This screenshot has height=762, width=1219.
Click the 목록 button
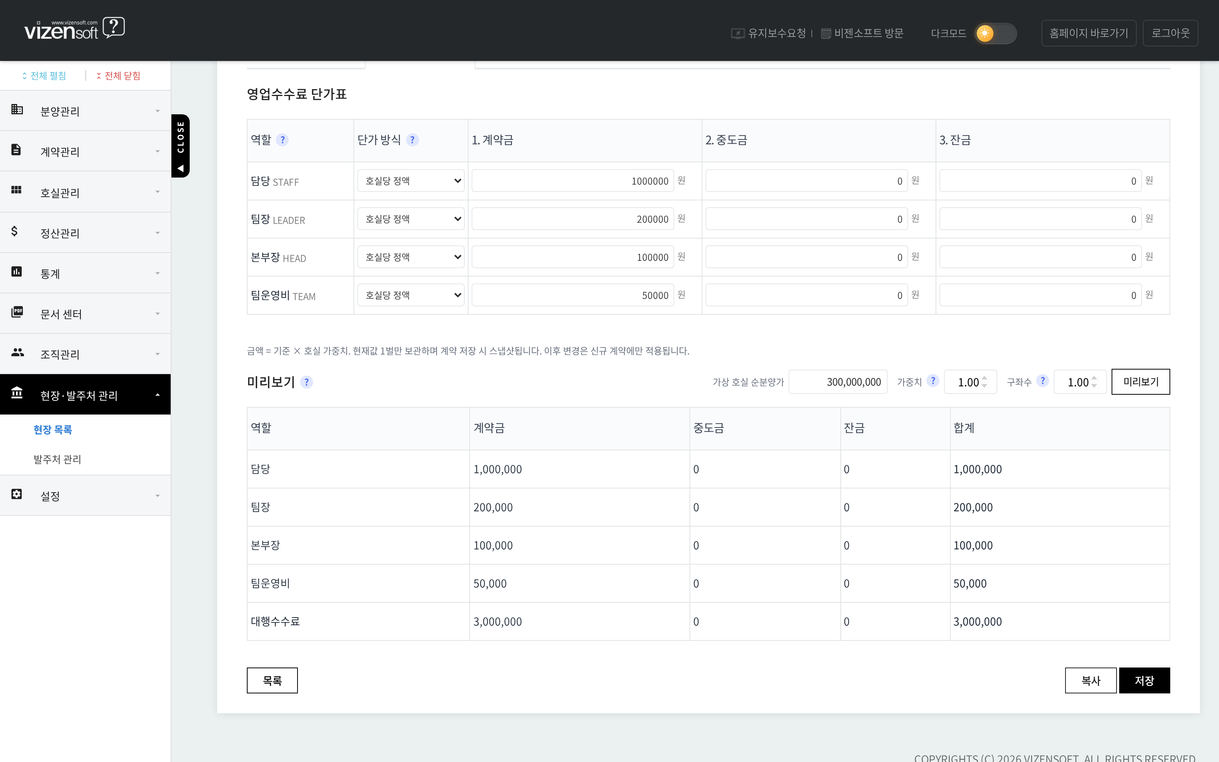pyautogui.click(x=272, y=680)
